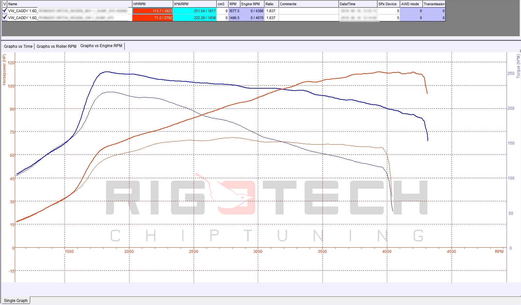Sort by the Name column header
This screenshot has width=521, height=305.
(x=69, y=4)
